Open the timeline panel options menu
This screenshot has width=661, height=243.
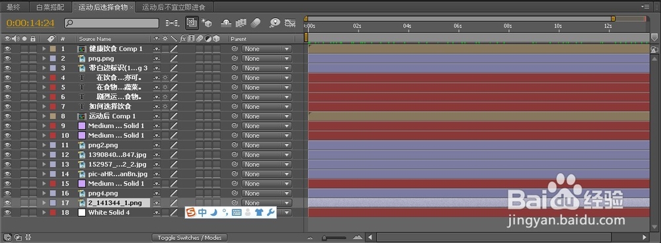pos(645,7)
